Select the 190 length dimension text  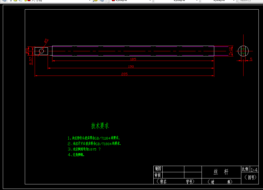click(x=131, y=67)
